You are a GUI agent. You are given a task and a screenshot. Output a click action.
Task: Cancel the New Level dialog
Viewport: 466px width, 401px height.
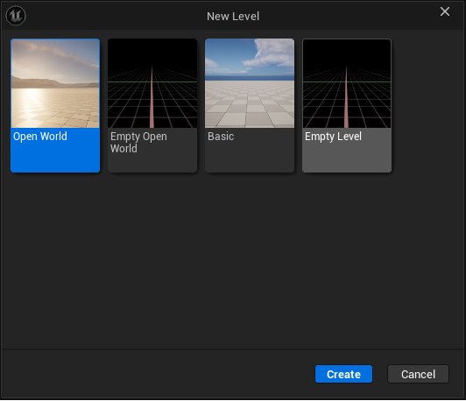coord(418,374)
